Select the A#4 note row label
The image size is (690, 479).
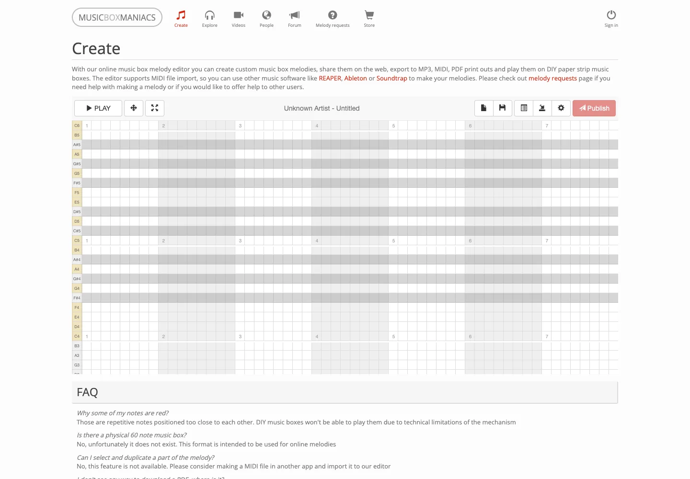77,260
